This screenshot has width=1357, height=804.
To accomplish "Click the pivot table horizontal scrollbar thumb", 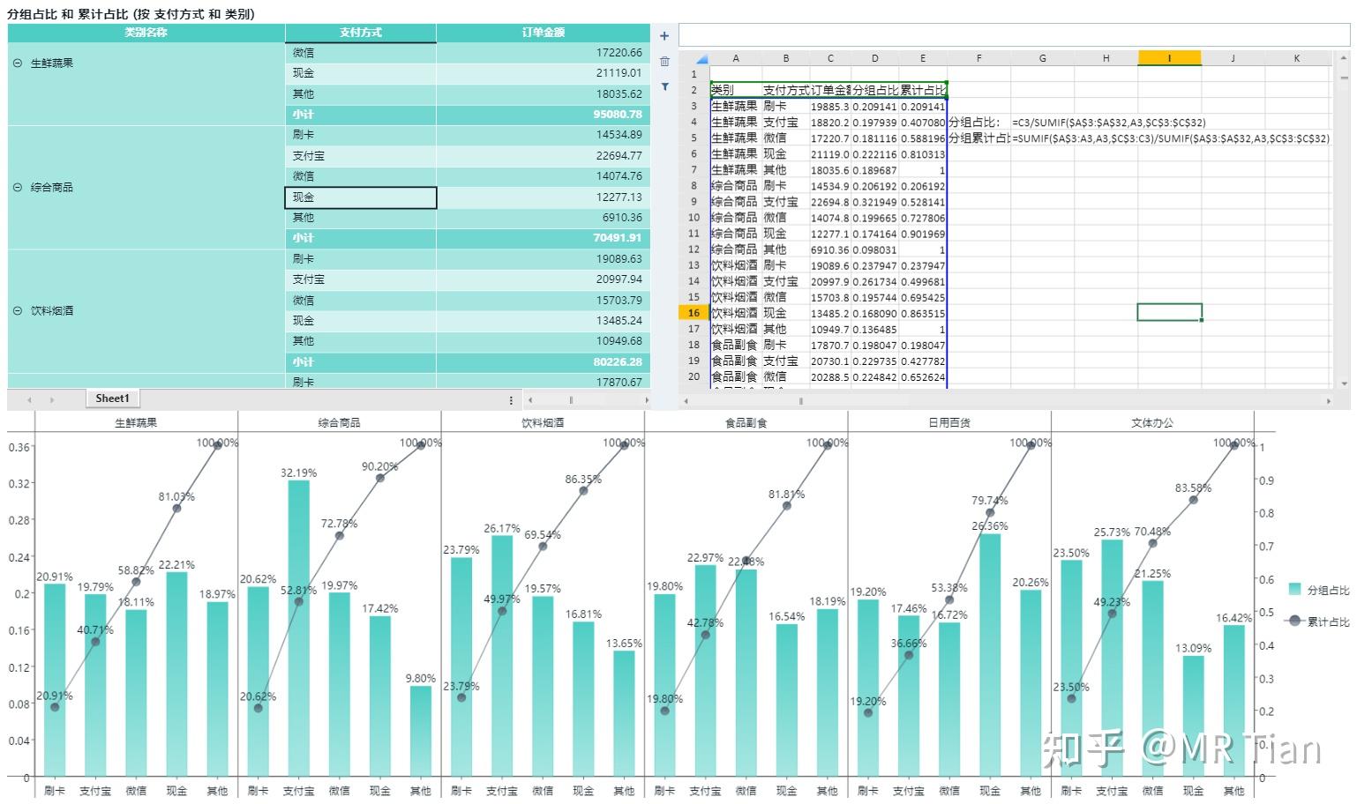I will tap(571, 400).
